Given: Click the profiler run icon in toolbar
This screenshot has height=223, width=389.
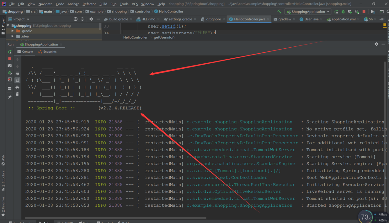Looking at the screenshot, I should point(357,12).
